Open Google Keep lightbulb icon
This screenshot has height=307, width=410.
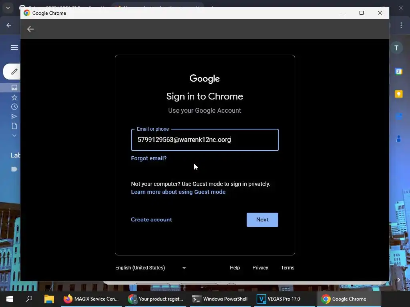click(398, 94)
